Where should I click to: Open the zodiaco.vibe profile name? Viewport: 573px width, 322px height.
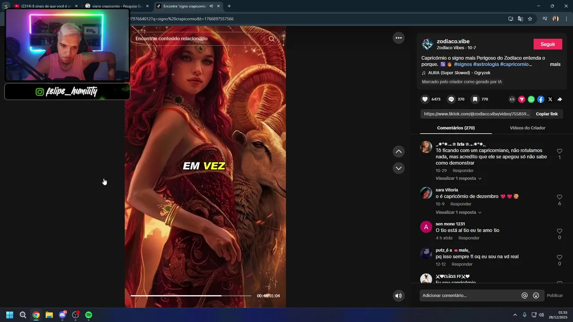453,42
